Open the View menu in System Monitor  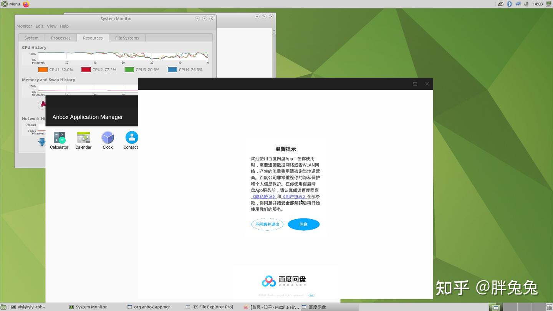(51, 26)
